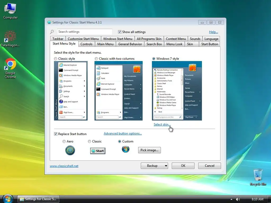Screen dimensions: 271x203
Task: Click the Pick image... button
Action: (149, 150)
